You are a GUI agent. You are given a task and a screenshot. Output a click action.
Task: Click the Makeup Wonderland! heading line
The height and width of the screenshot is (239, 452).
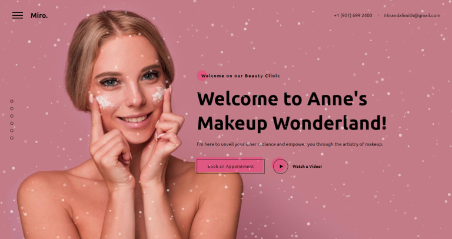tap(291, 124)
